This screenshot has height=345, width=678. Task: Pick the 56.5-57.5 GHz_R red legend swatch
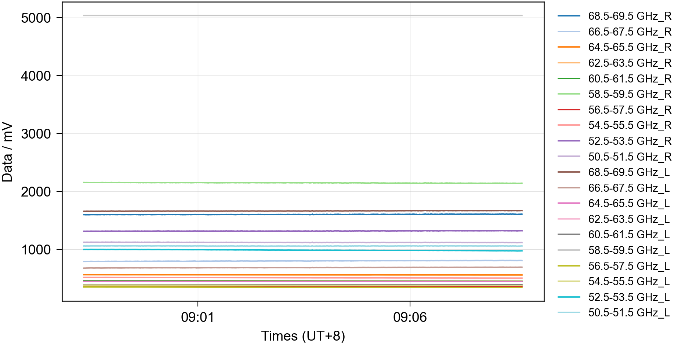[x=569, y=110]
